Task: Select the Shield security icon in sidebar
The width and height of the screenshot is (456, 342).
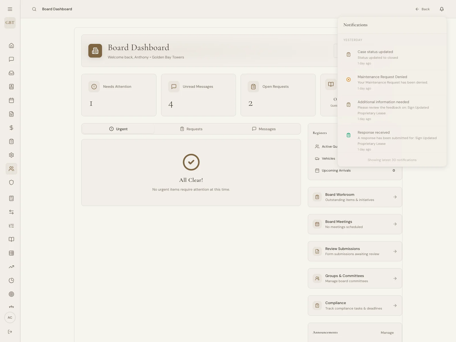Action: 11,182
